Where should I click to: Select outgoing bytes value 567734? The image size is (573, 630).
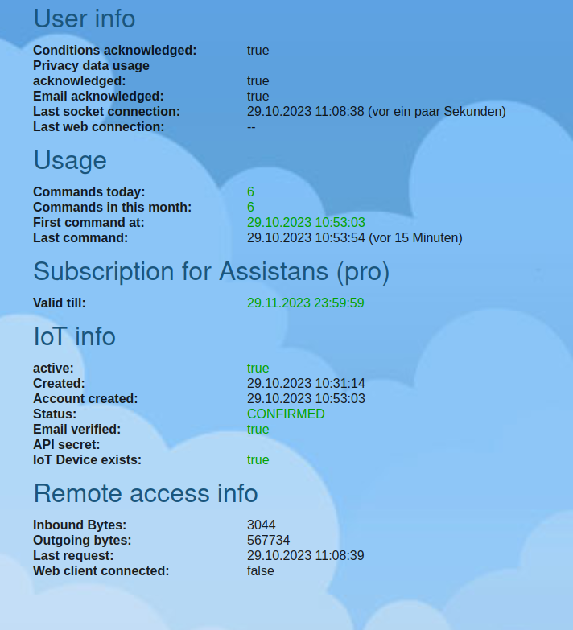coord(269,541)
